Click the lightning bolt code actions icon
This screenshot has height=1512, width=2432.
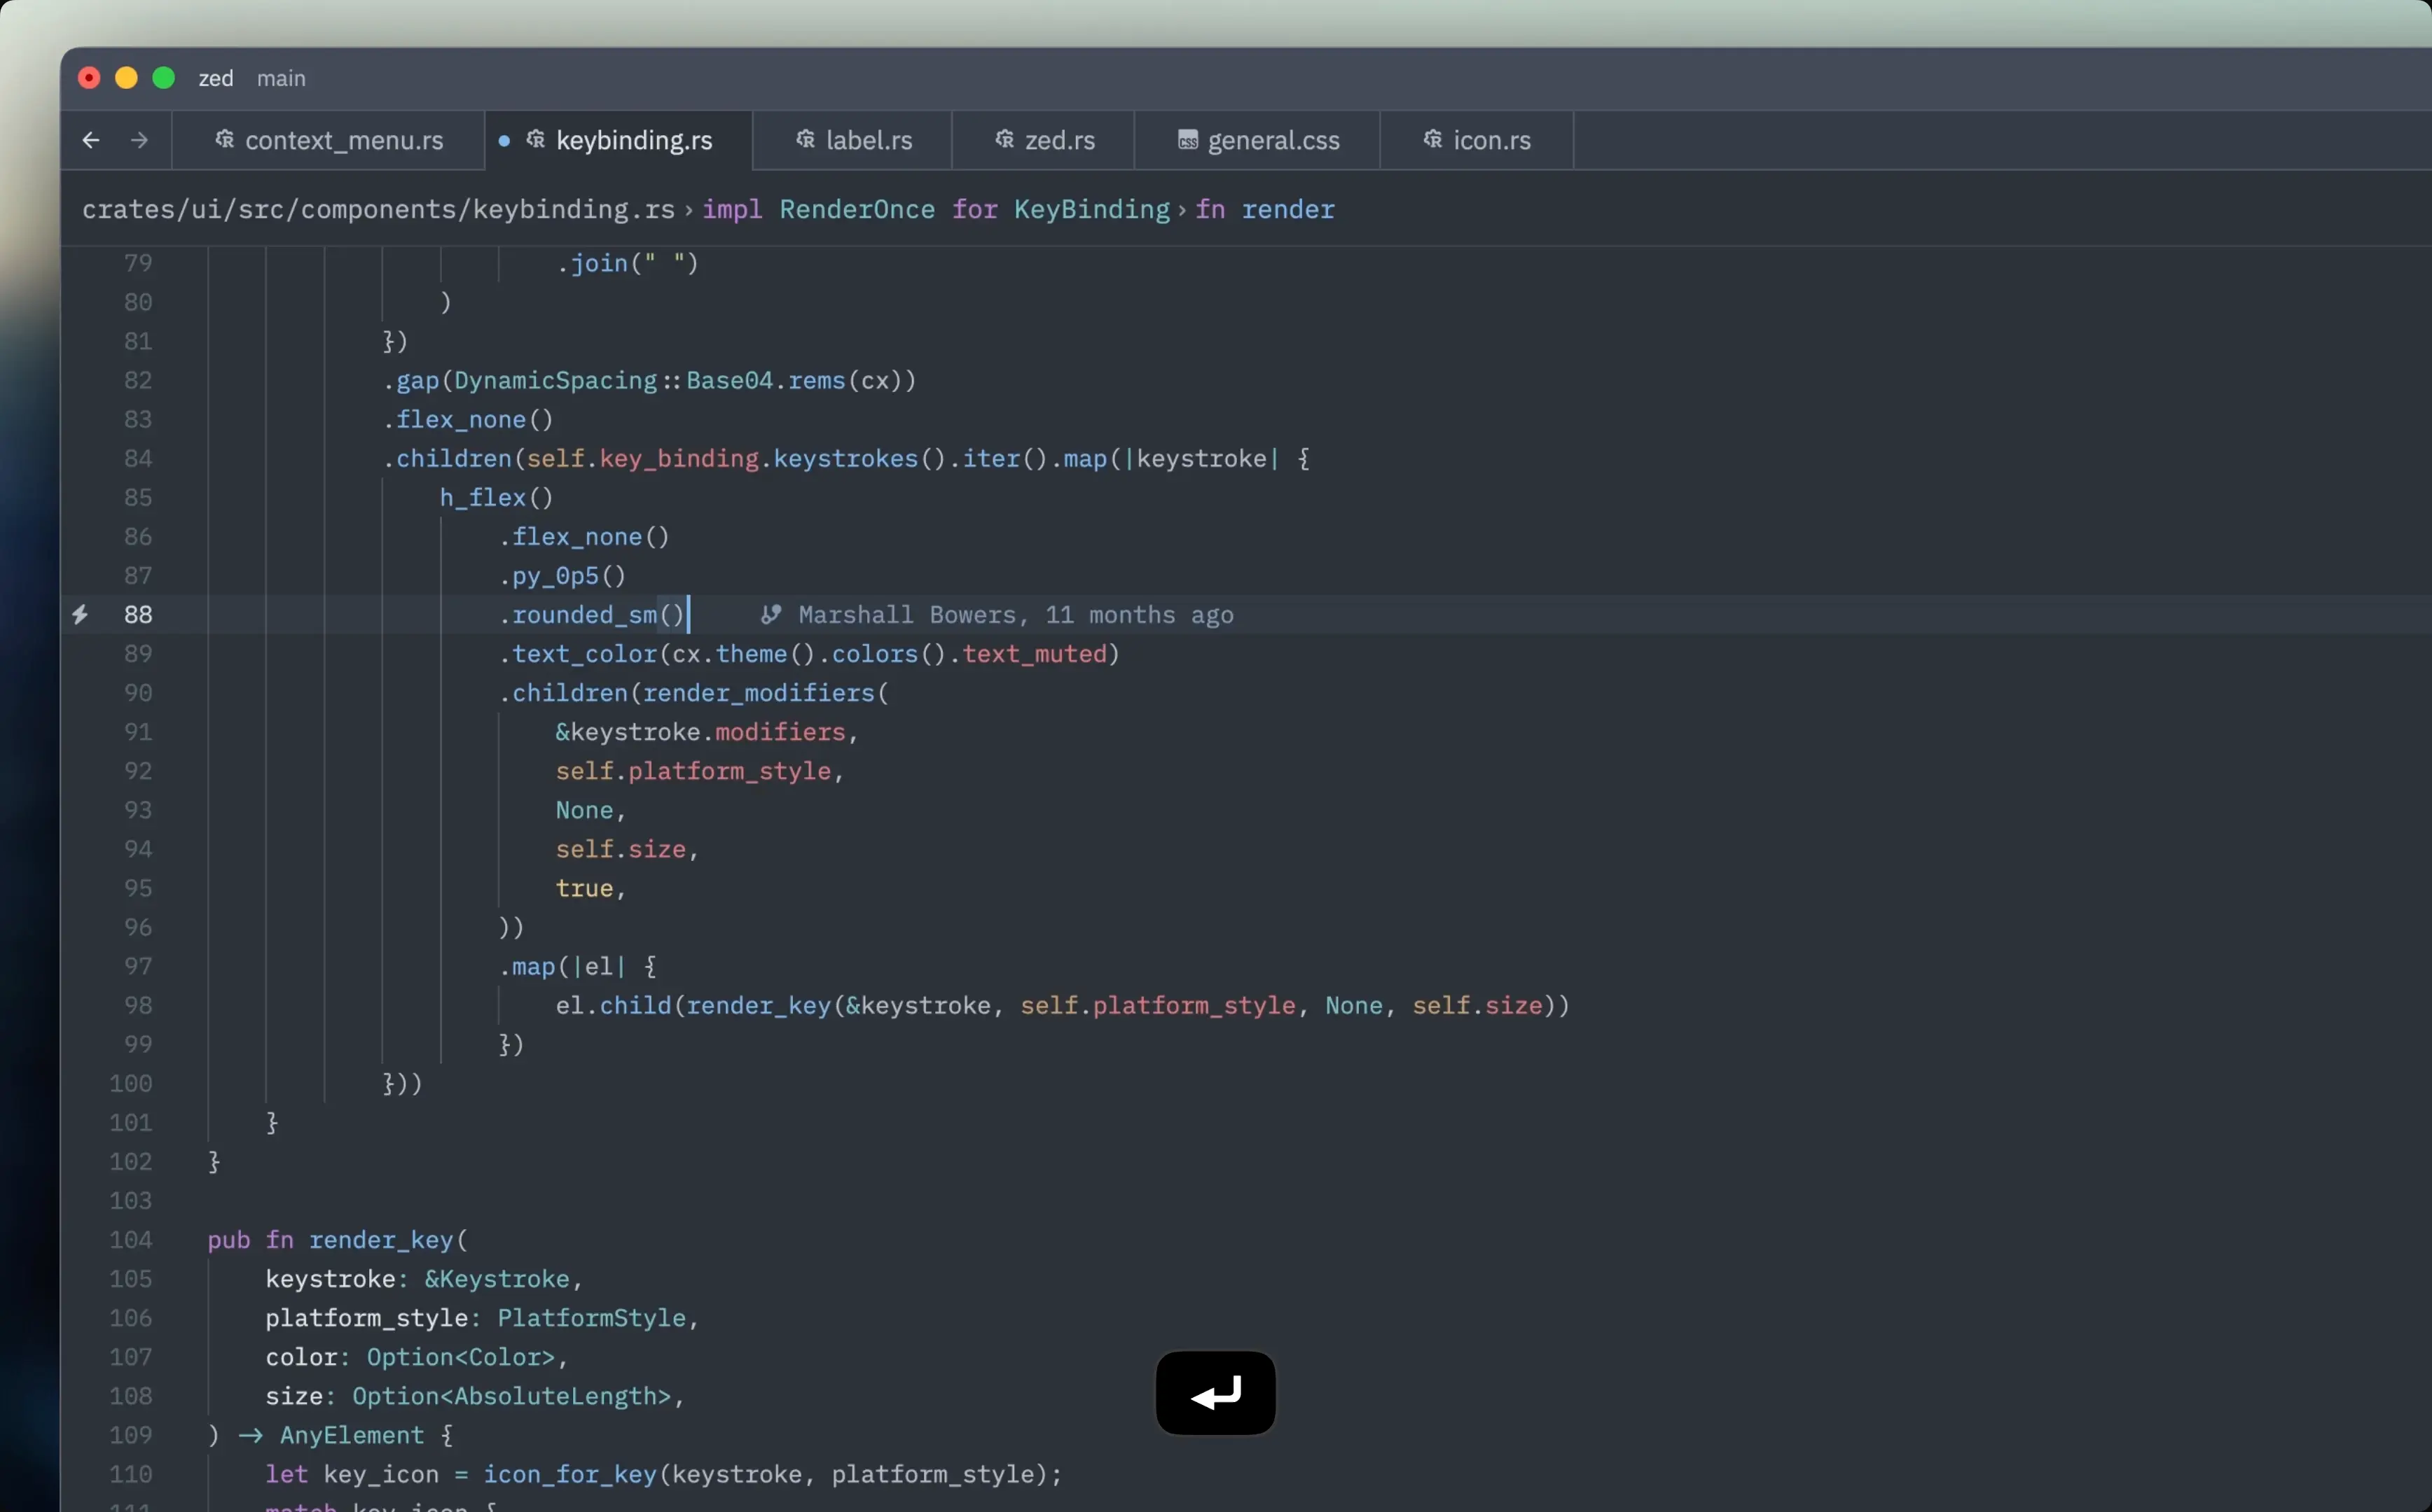[80, 614]
